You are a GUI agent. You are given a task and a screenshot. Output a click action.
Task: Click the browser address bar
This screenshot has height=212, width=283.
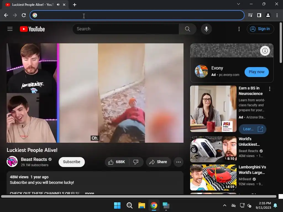pos(137,15)
